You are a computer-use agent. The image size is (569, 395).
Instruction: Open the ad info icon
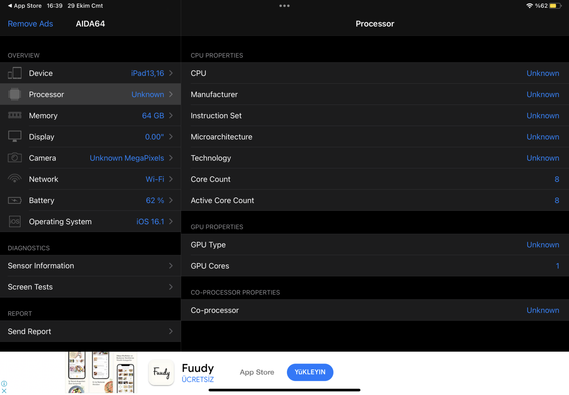[4, 384]
